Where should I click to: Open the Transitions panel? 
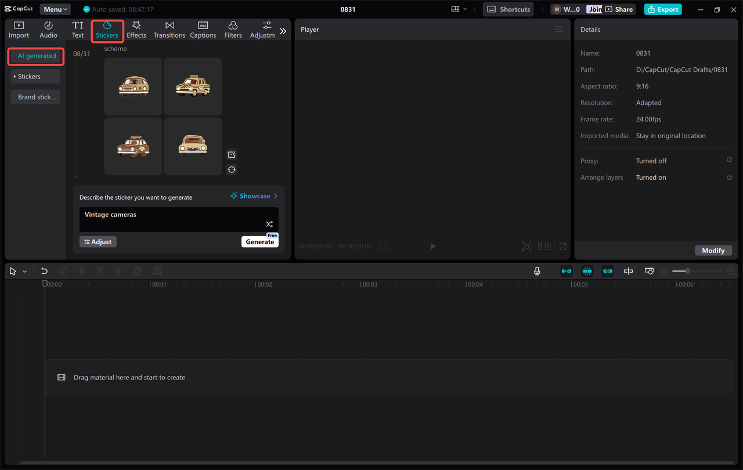(x=169, y=30)
